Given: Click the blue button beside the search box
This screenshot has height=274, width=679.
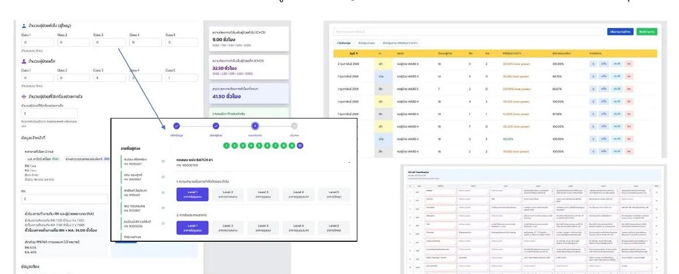Looking at the screenshot, I should click(x=620, y=32).
